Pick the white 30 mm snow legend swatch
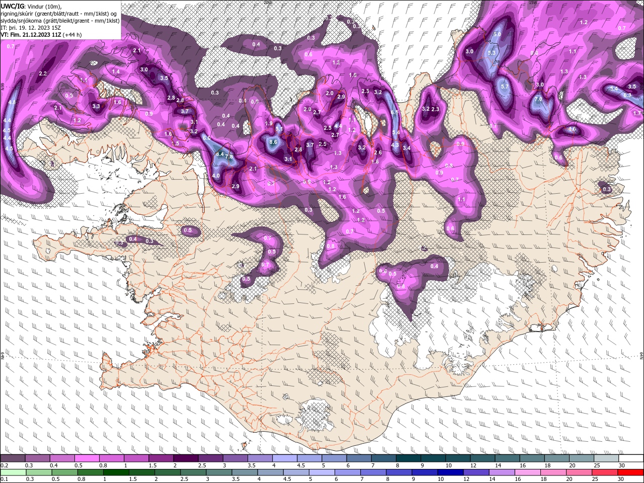The image size is (644, 483). tap(630, 458)
